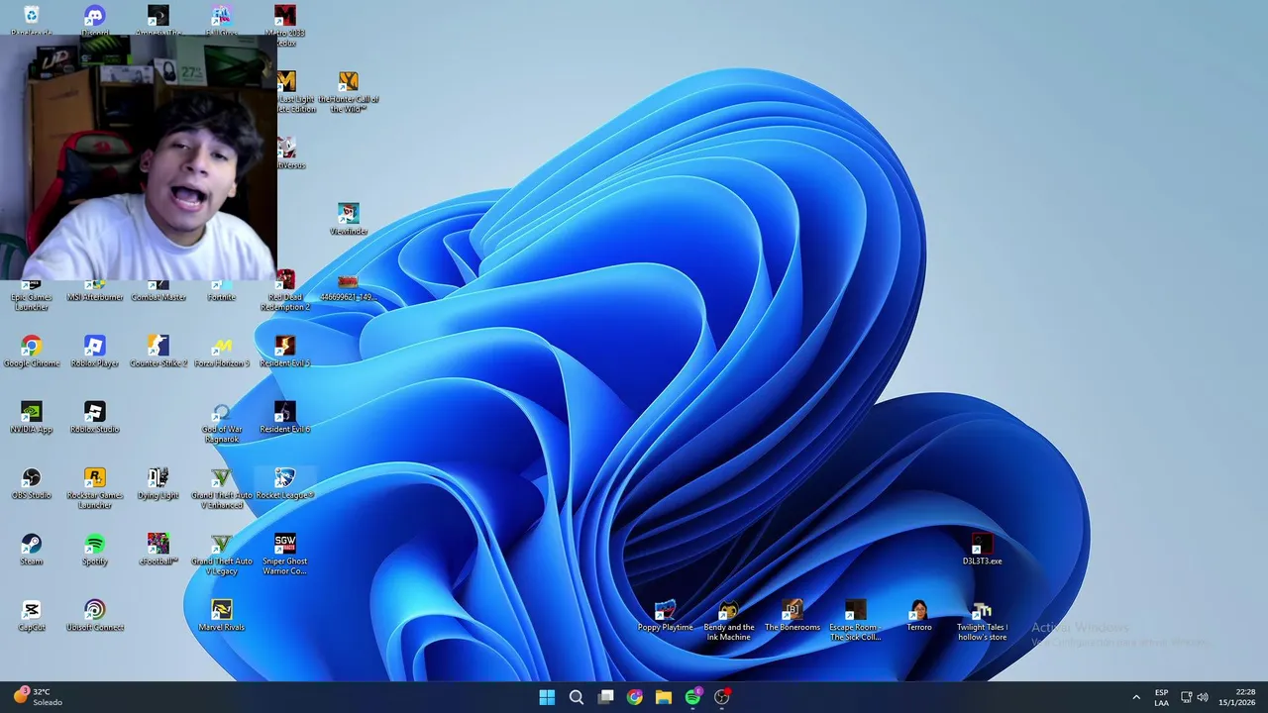Select the Viewfinder desktop icon

(x=348, y=219)
